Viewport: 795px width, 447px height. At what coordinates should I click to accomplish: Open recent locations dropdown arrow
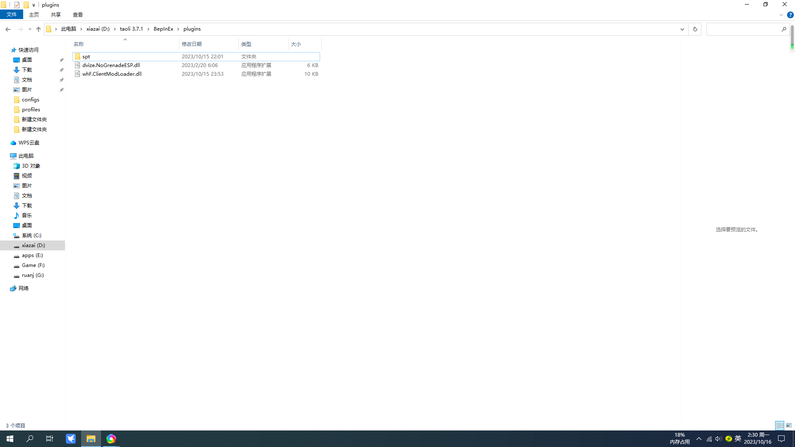(30, 29)
